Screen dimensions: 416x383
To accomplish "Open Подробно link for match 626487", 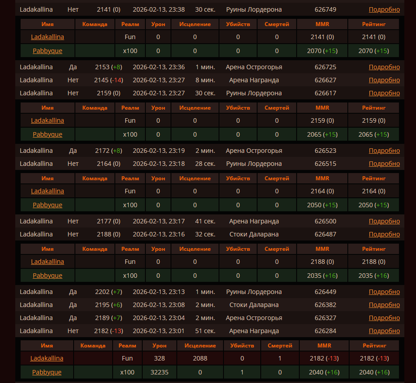I will (x=384, y=234).
